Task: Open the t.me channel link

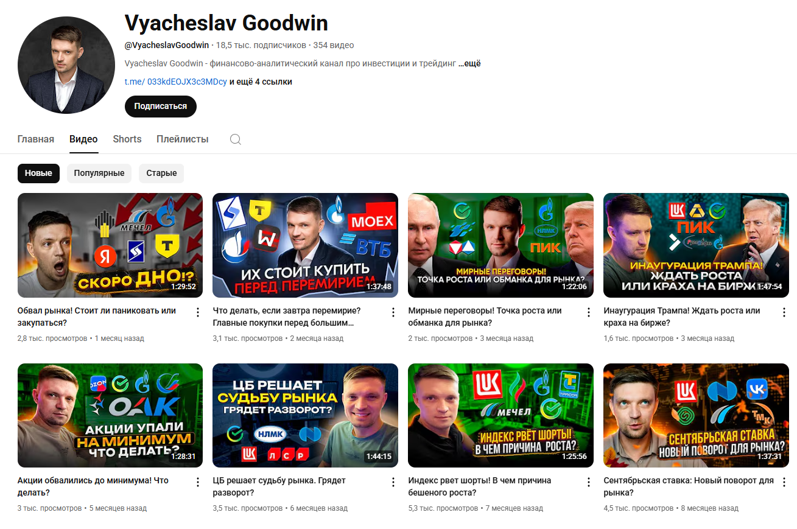Action: (175, 82)
